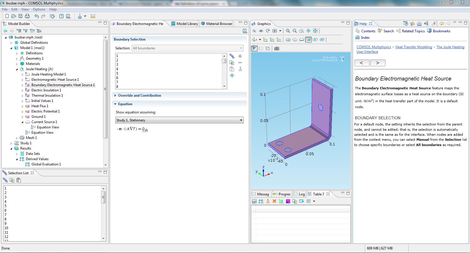Viewport: 470px width, 253px height.
Task: Open Related Topics in Help panel
Action: (x=410, y=31)
